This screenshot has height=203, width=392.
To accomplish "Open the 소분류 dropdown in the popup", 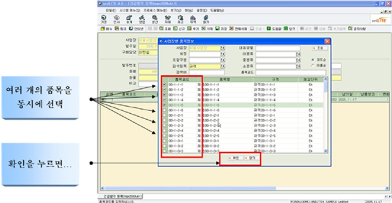I will click(298, 66).
